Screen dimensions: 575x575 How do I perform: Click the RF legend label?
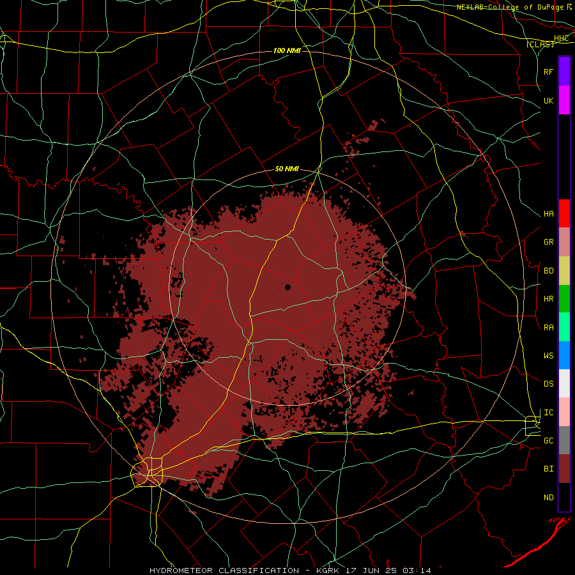tap(548, 72)
